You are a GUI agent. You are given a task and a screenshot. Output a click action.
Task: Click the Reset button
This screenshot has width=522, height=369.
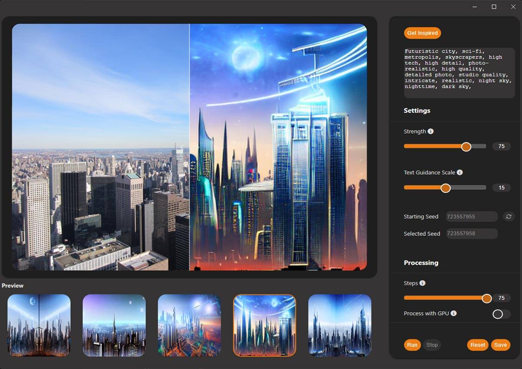pyautogui.click(x=478, y=345)
